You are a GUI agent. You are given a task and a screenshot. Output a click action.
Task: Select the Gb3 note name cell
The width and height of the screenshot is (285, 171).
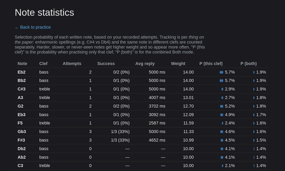click(x=22, y=131)
